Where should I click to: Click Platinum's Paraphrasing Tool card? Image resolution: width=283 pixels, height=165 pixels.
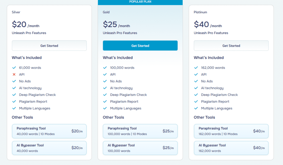coord(231,131)
